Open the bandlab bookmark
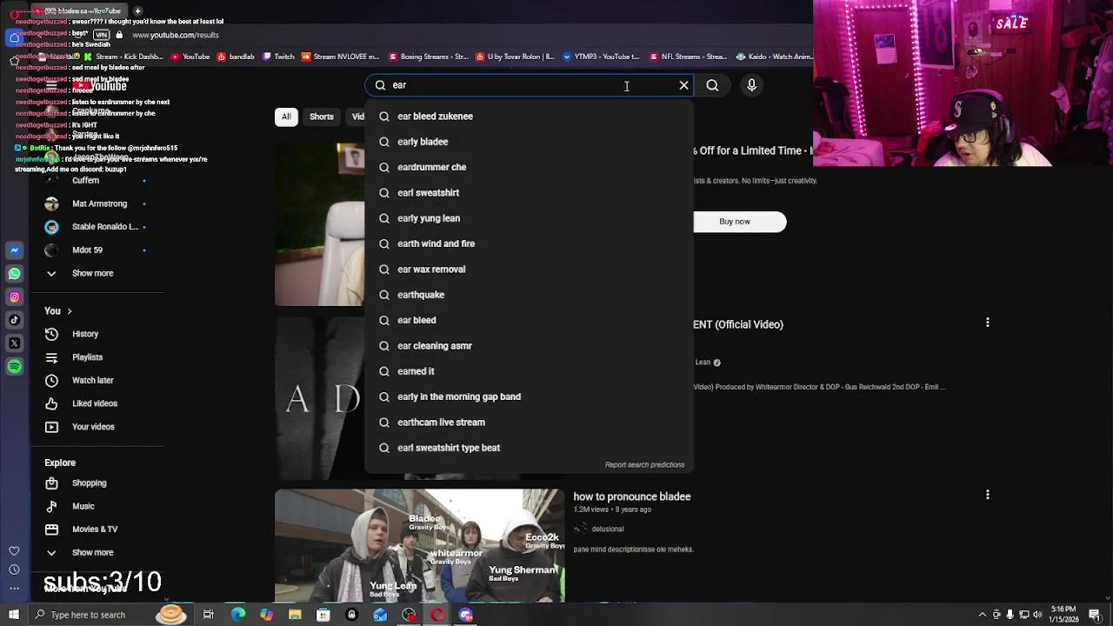 [236, 57]
